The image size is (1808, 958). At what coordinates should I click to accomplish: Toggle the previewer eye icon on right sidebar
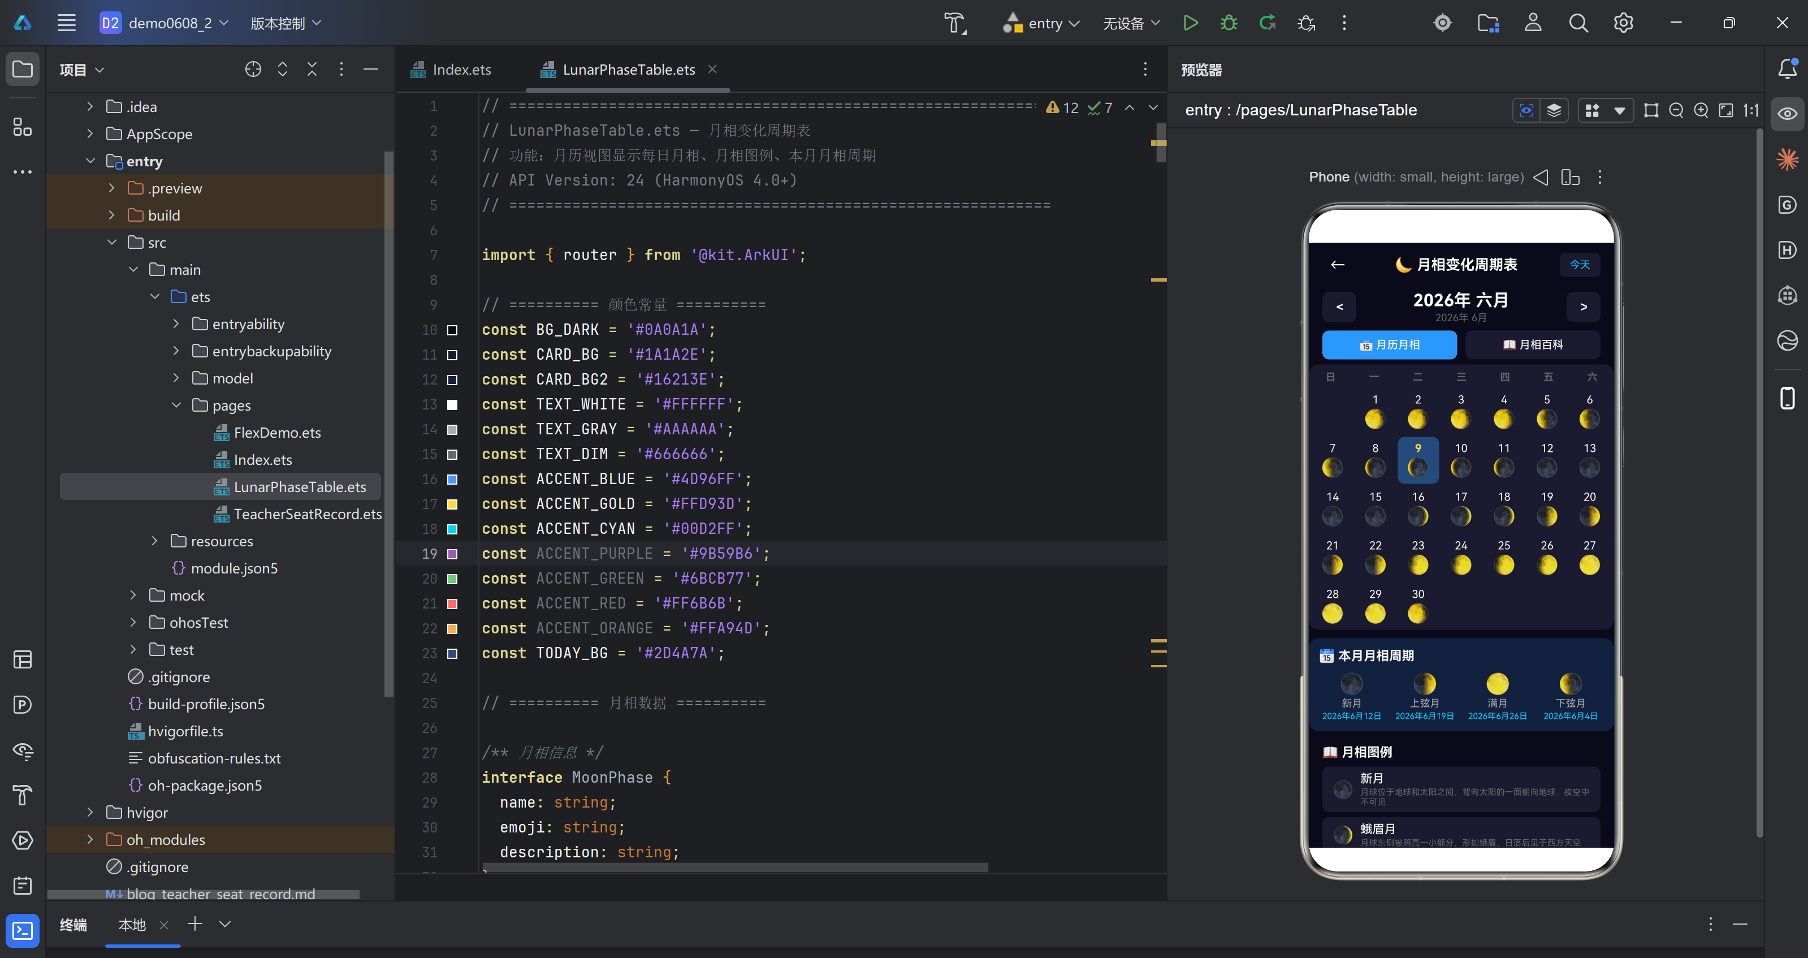[1787, 114]
